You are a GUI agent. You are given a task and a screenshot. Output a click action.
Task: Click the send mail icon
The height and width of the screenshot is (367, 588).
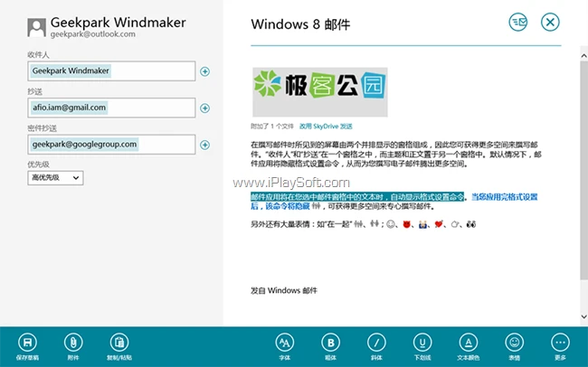point(517,22)
